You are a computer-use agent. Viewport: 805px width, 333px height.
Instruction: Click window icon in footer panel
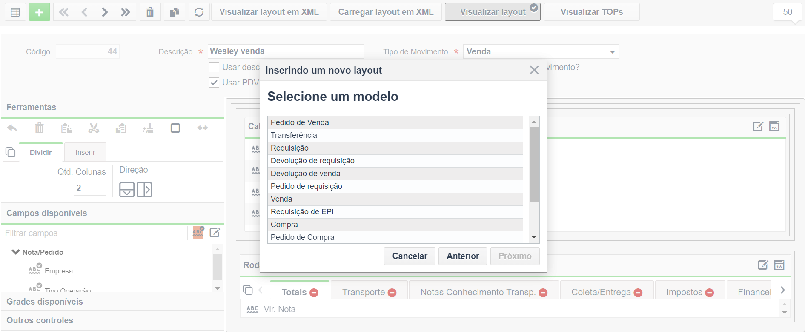[779, 265]
